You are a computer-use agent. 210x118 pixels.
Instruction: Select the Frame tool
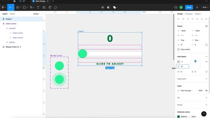pyautogui.click(x=17, y=8)
